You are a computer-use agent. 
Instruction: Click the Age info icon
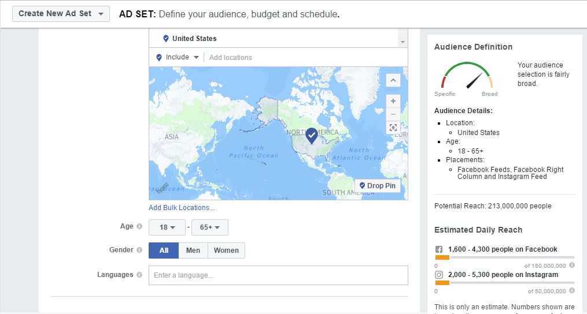(139, 226)
